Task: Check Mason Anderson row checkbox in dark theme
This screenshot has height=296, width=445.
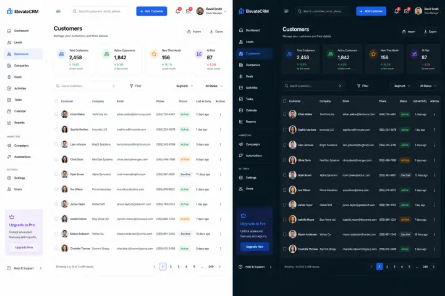Action: (285, 234)
